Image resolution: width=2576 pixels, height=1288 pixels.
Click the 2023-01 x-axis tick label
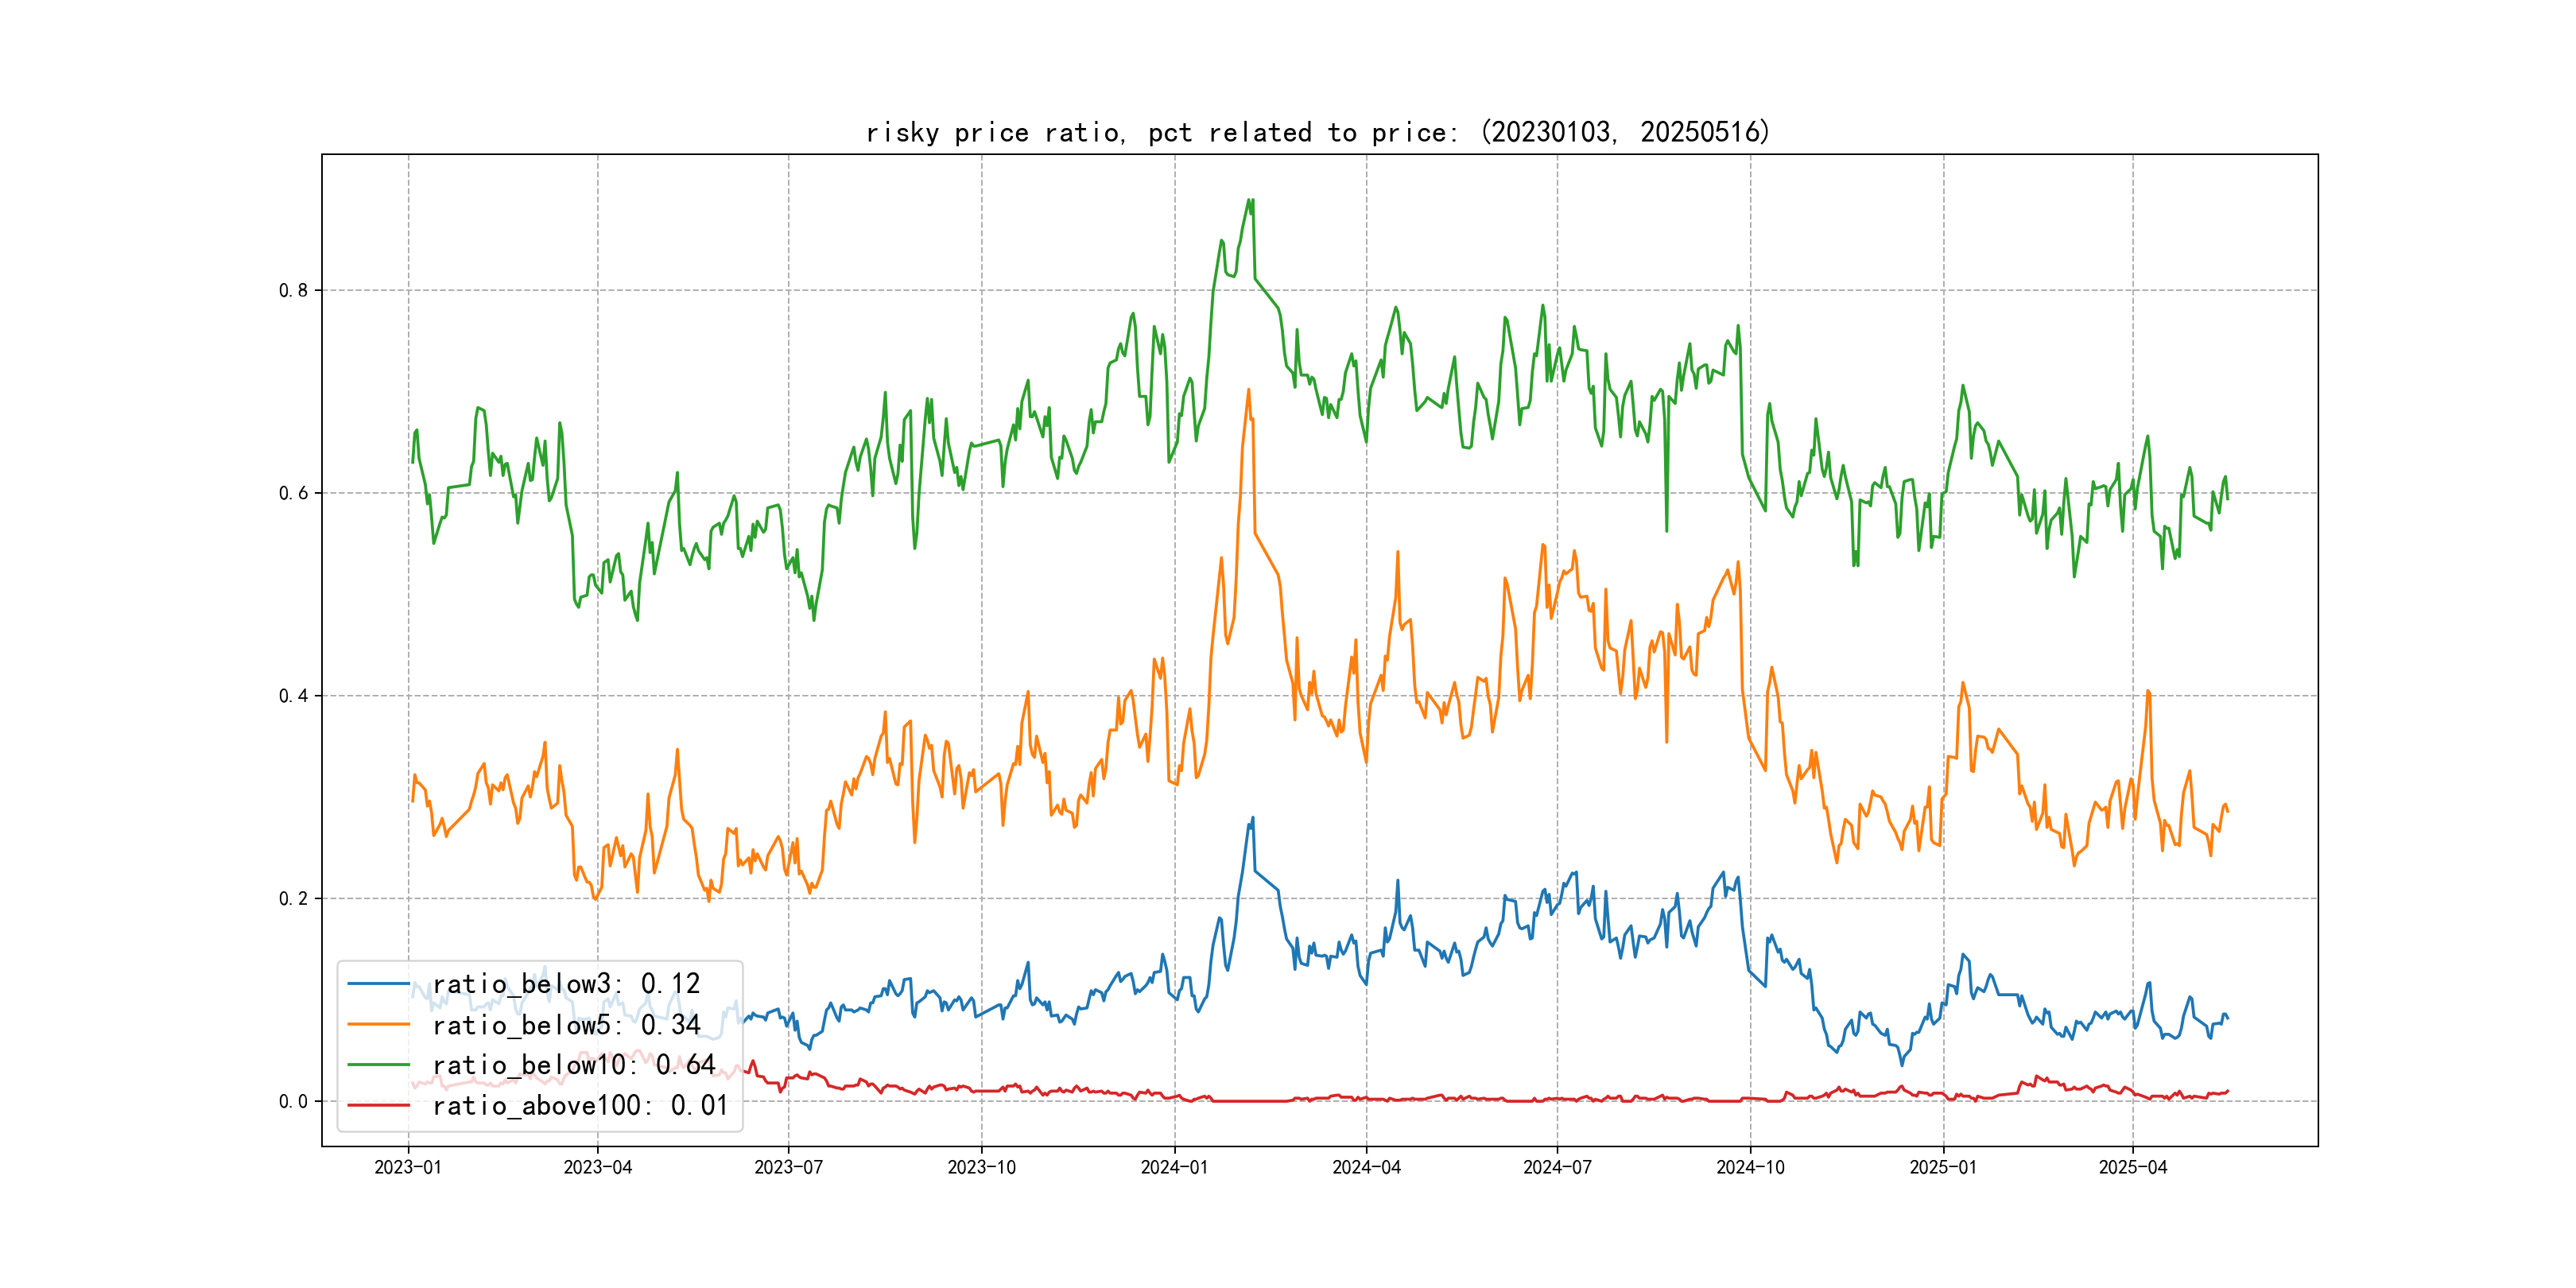pos(408,1167)
